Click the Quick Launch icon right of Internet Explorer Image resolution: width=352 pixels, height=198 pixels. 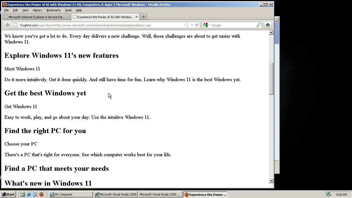click(35, 194)
